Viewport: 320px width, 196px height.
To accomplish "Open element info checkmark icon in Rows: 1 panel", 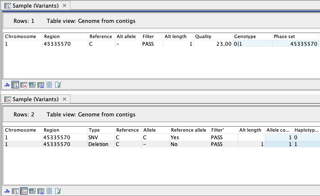I will pos(58,85).
